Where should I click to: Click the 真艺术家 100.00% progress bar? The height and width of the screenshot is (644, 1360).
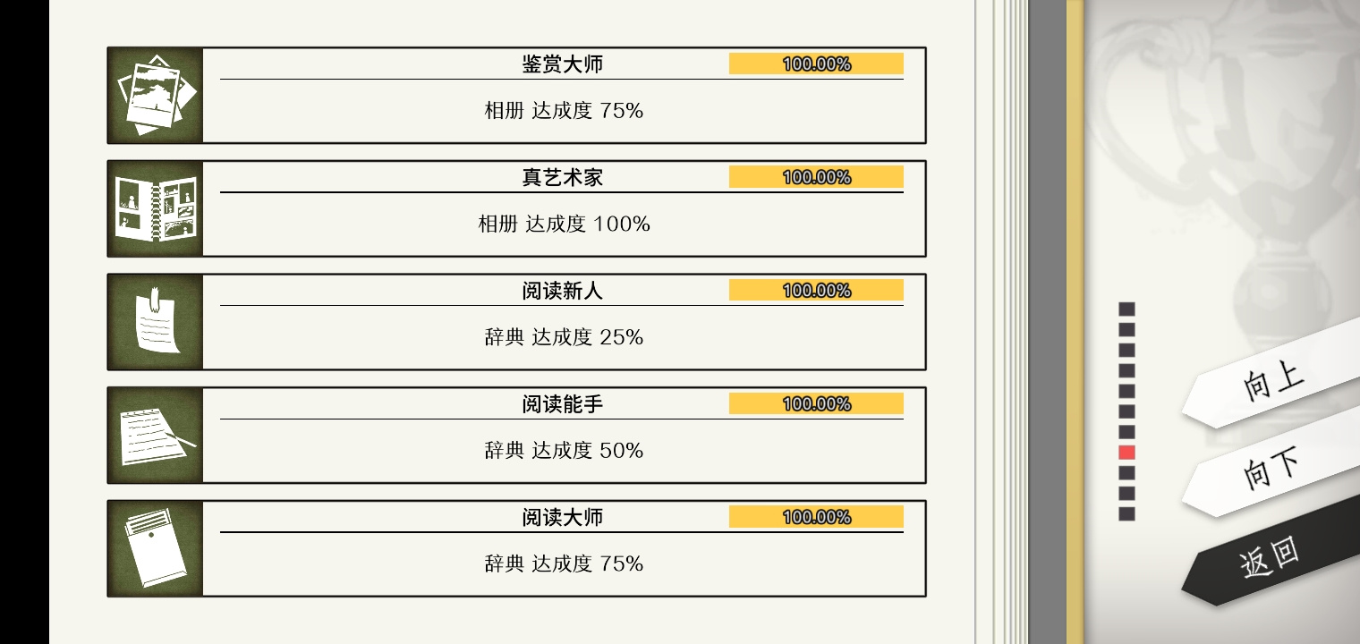point(816,177)
